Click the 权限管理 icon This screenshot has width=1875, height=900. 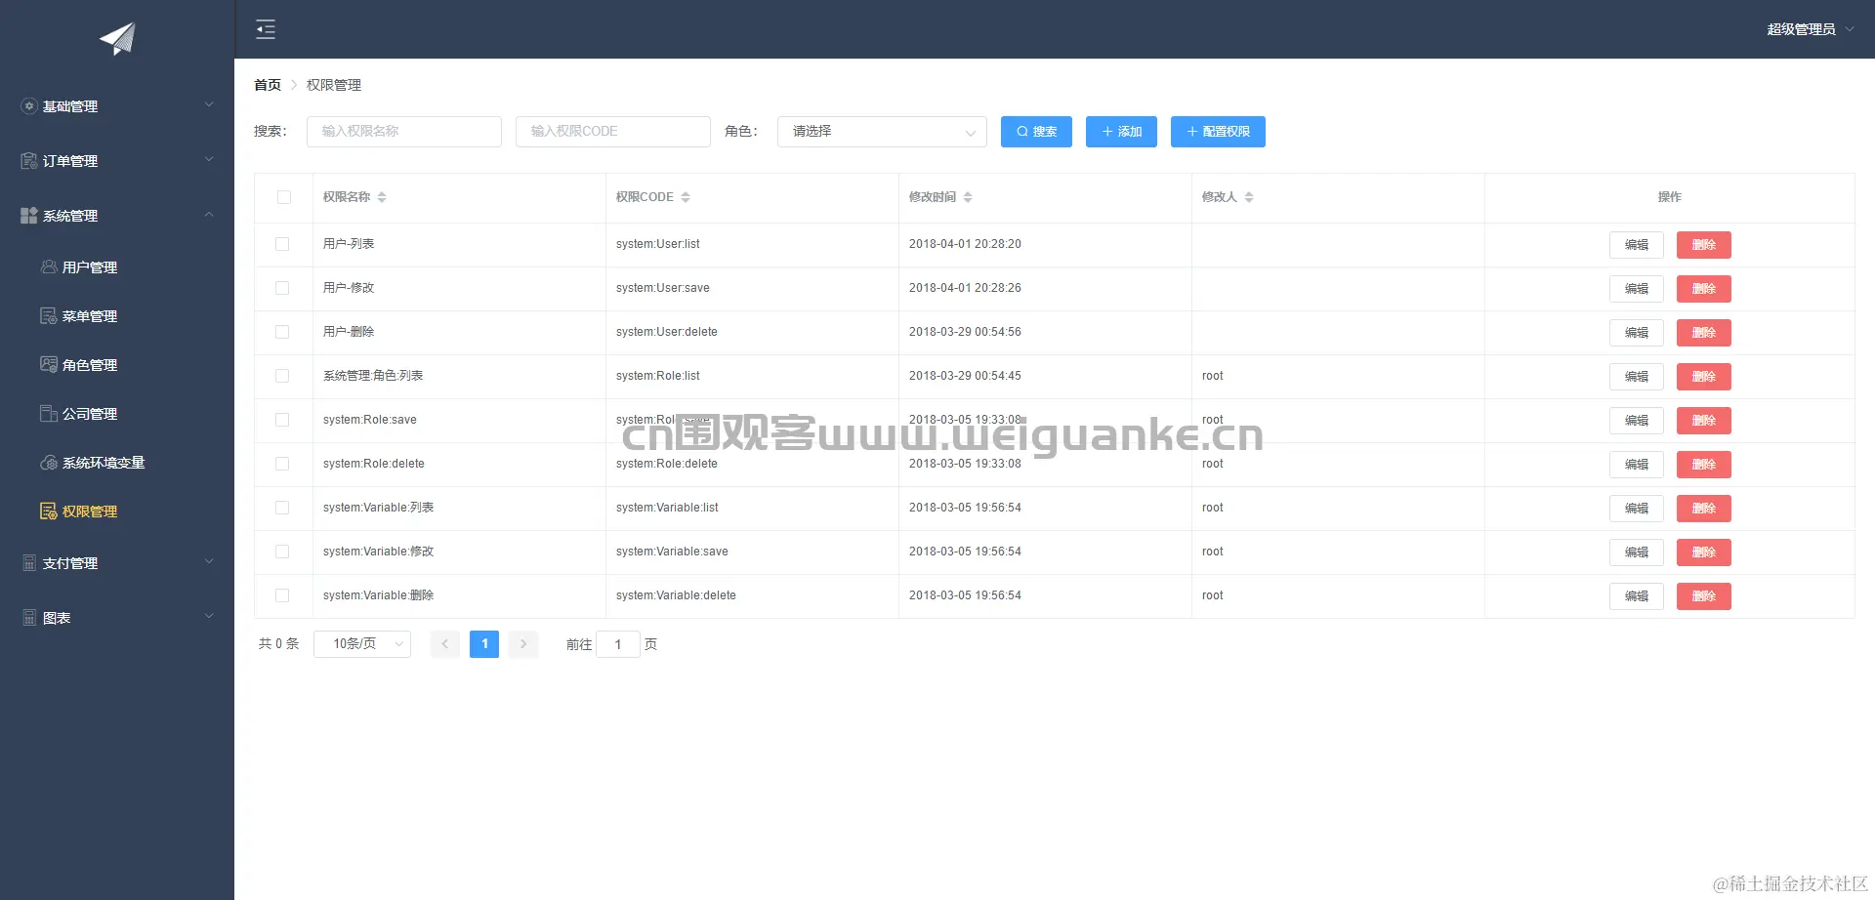pyautogui.click(x=49, y=511)
